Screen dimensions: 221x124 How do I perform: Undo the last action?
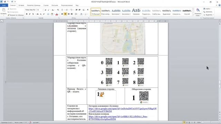pyautogui.click(x=8, y=1)
